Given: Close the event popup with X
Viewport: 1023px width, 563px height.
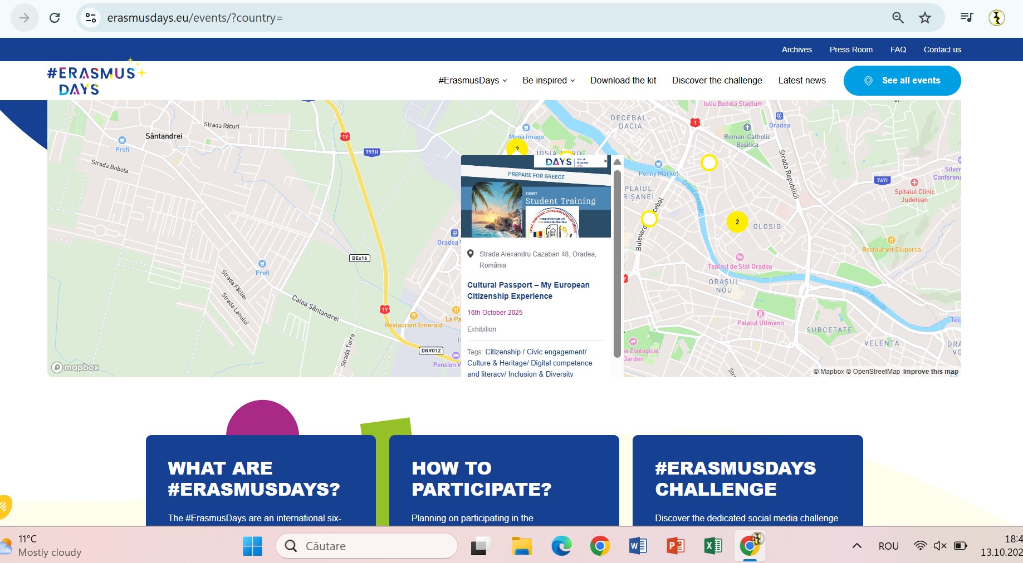Looking at the screenshot, I should pos(605,161).
